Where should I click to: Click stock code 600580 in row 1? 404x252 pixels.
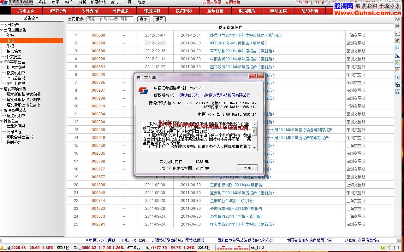[x=98, y=35]
